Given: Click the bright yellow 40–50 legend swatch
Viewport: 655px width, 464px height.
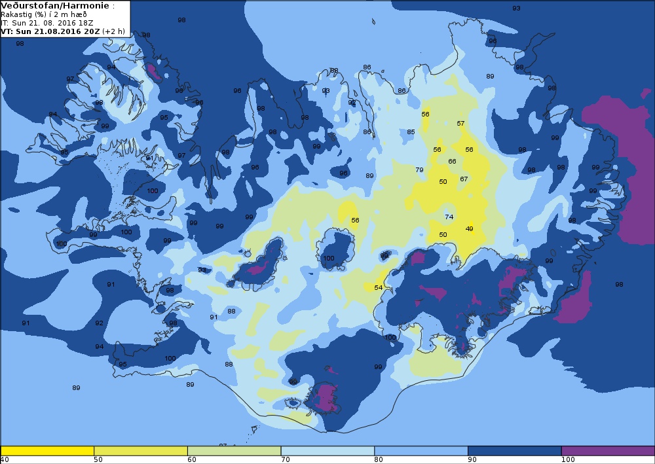Looking at the screenshot, I should (x=47, y=451).
